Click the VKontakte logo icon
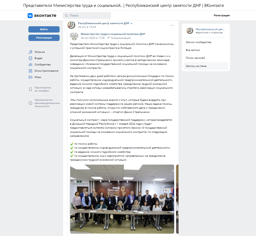Viewport: 256px width, 236px height. tap(30, 15)
